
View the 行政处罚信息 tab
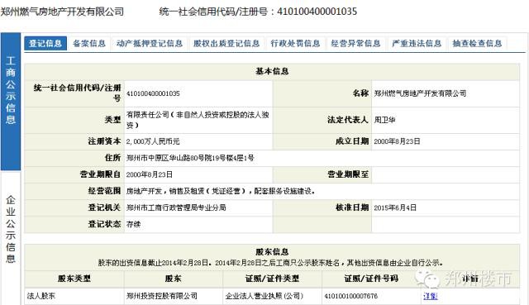coord(295,44)
